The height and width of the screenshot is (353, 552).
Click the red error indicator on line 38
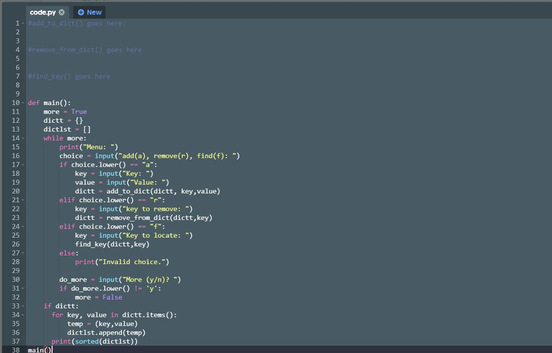coord(47,350)
